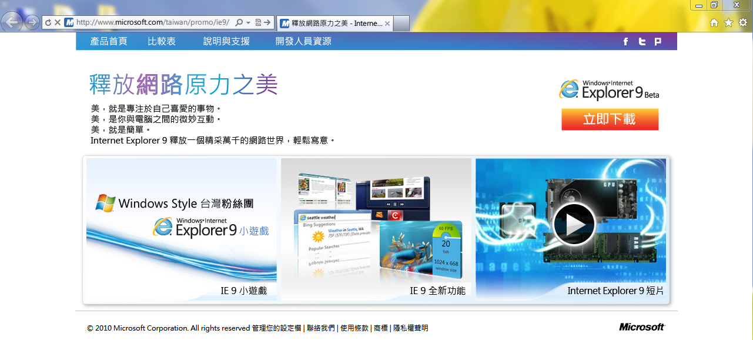The width and height of the screenshot is (753, 340).
Task: Share via the Twitter icon
Action: tap(642, 41)
